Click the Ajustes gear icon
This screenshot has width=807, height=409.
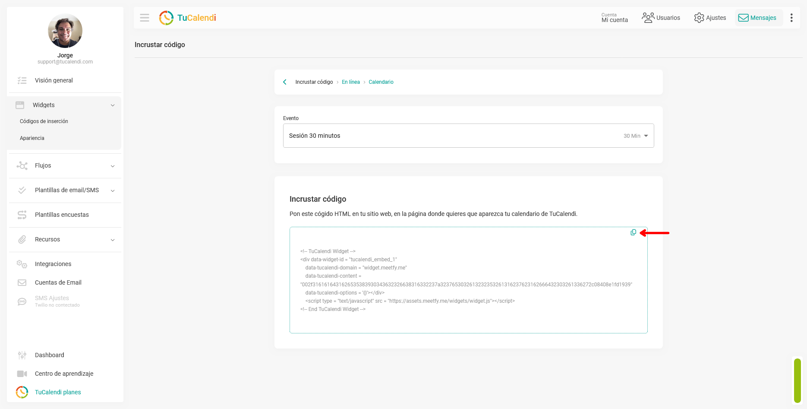[699, 18]
